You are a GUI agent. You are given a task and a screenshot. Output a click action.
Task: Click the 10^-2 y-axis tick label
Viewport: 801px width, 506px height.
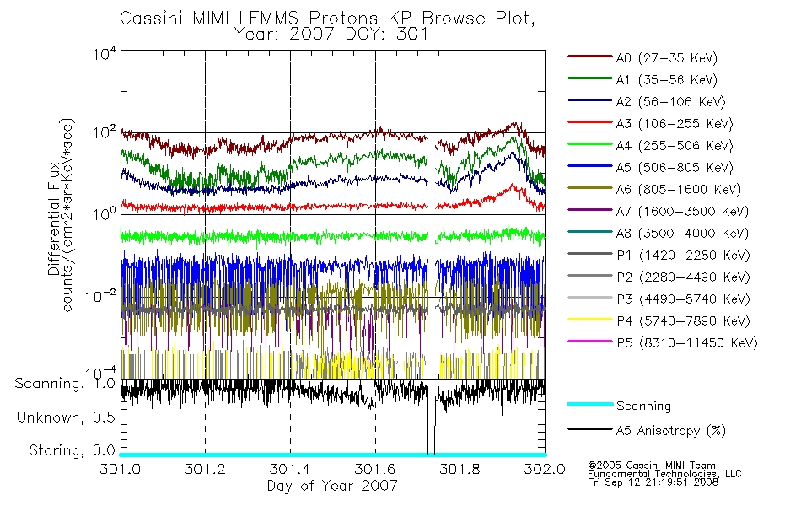pyautogui.click(x=100, y=295)
